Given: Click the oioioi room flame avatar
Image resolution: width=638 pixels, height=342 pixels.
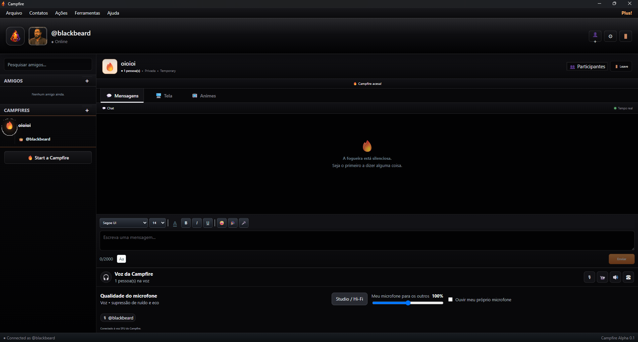Looking at the screenshot, I should [110, 67].
